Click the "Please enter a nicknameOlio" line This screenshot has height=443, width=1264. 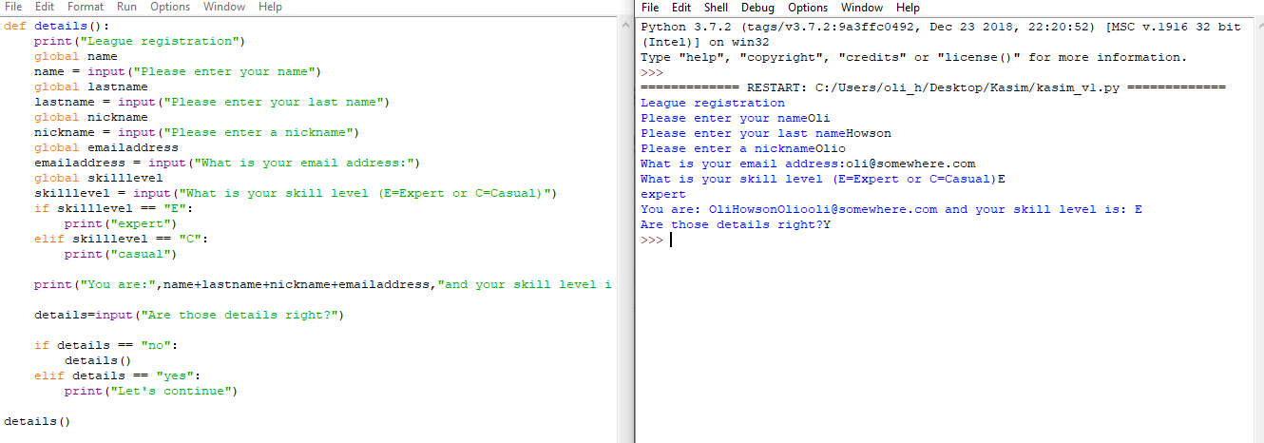(x=743, y=149)
